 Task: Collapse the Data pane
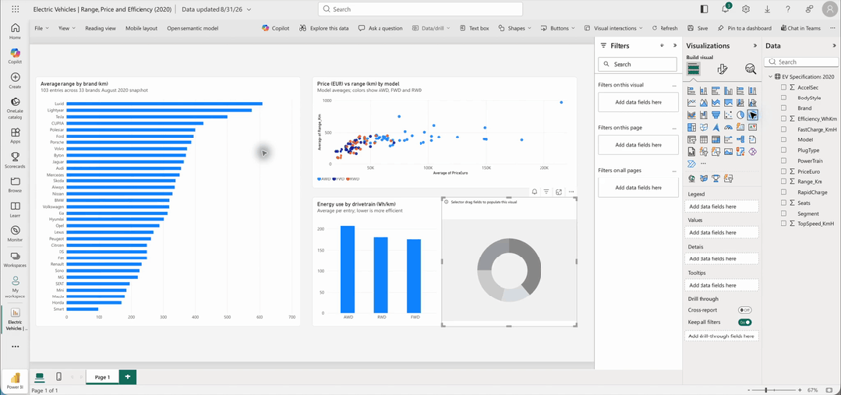(834, 46)
